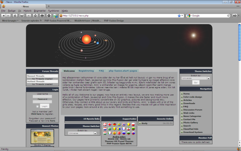Toggle the remember me checkbox under Password
The height and width of the screenshot is (151, 241).
(x=37, y=106)
